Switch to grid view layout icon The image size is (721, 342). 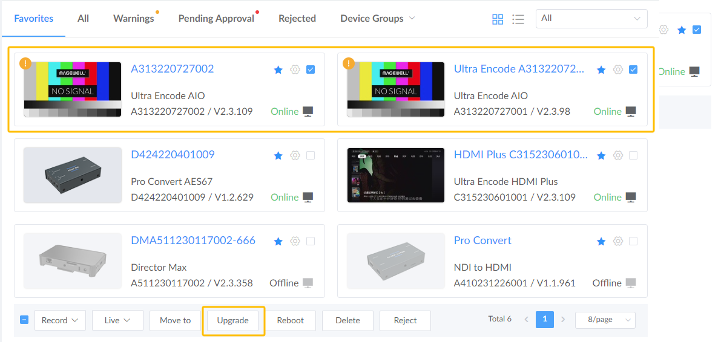pyautogui.click(x=498, y=19)
